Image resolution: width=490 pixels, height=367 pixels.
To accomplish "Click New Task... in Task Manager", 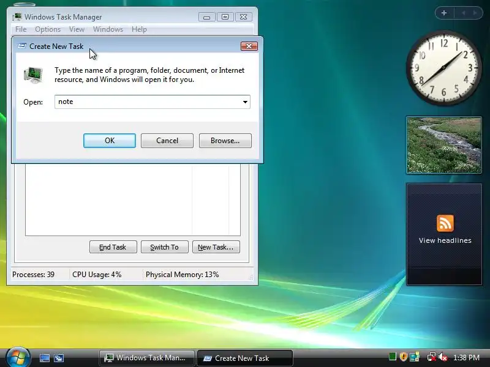I will [216, 247].
